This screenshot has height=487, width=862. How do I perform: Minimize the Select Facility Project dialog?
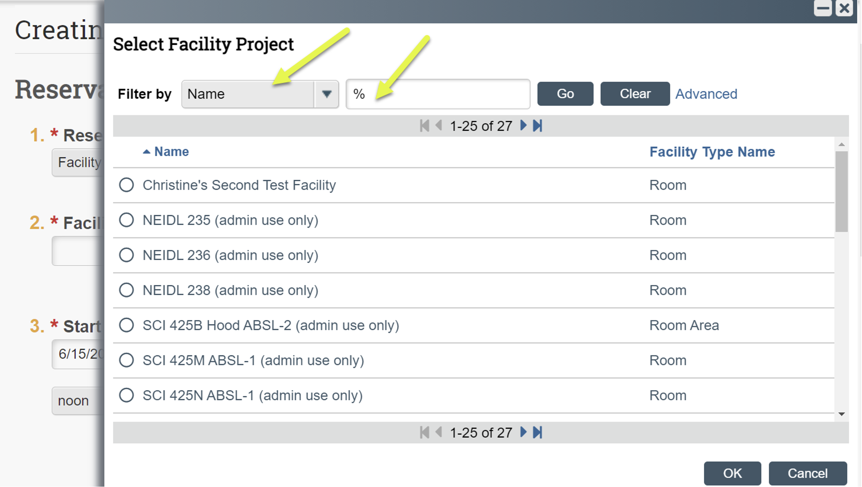tap(823, 8)
